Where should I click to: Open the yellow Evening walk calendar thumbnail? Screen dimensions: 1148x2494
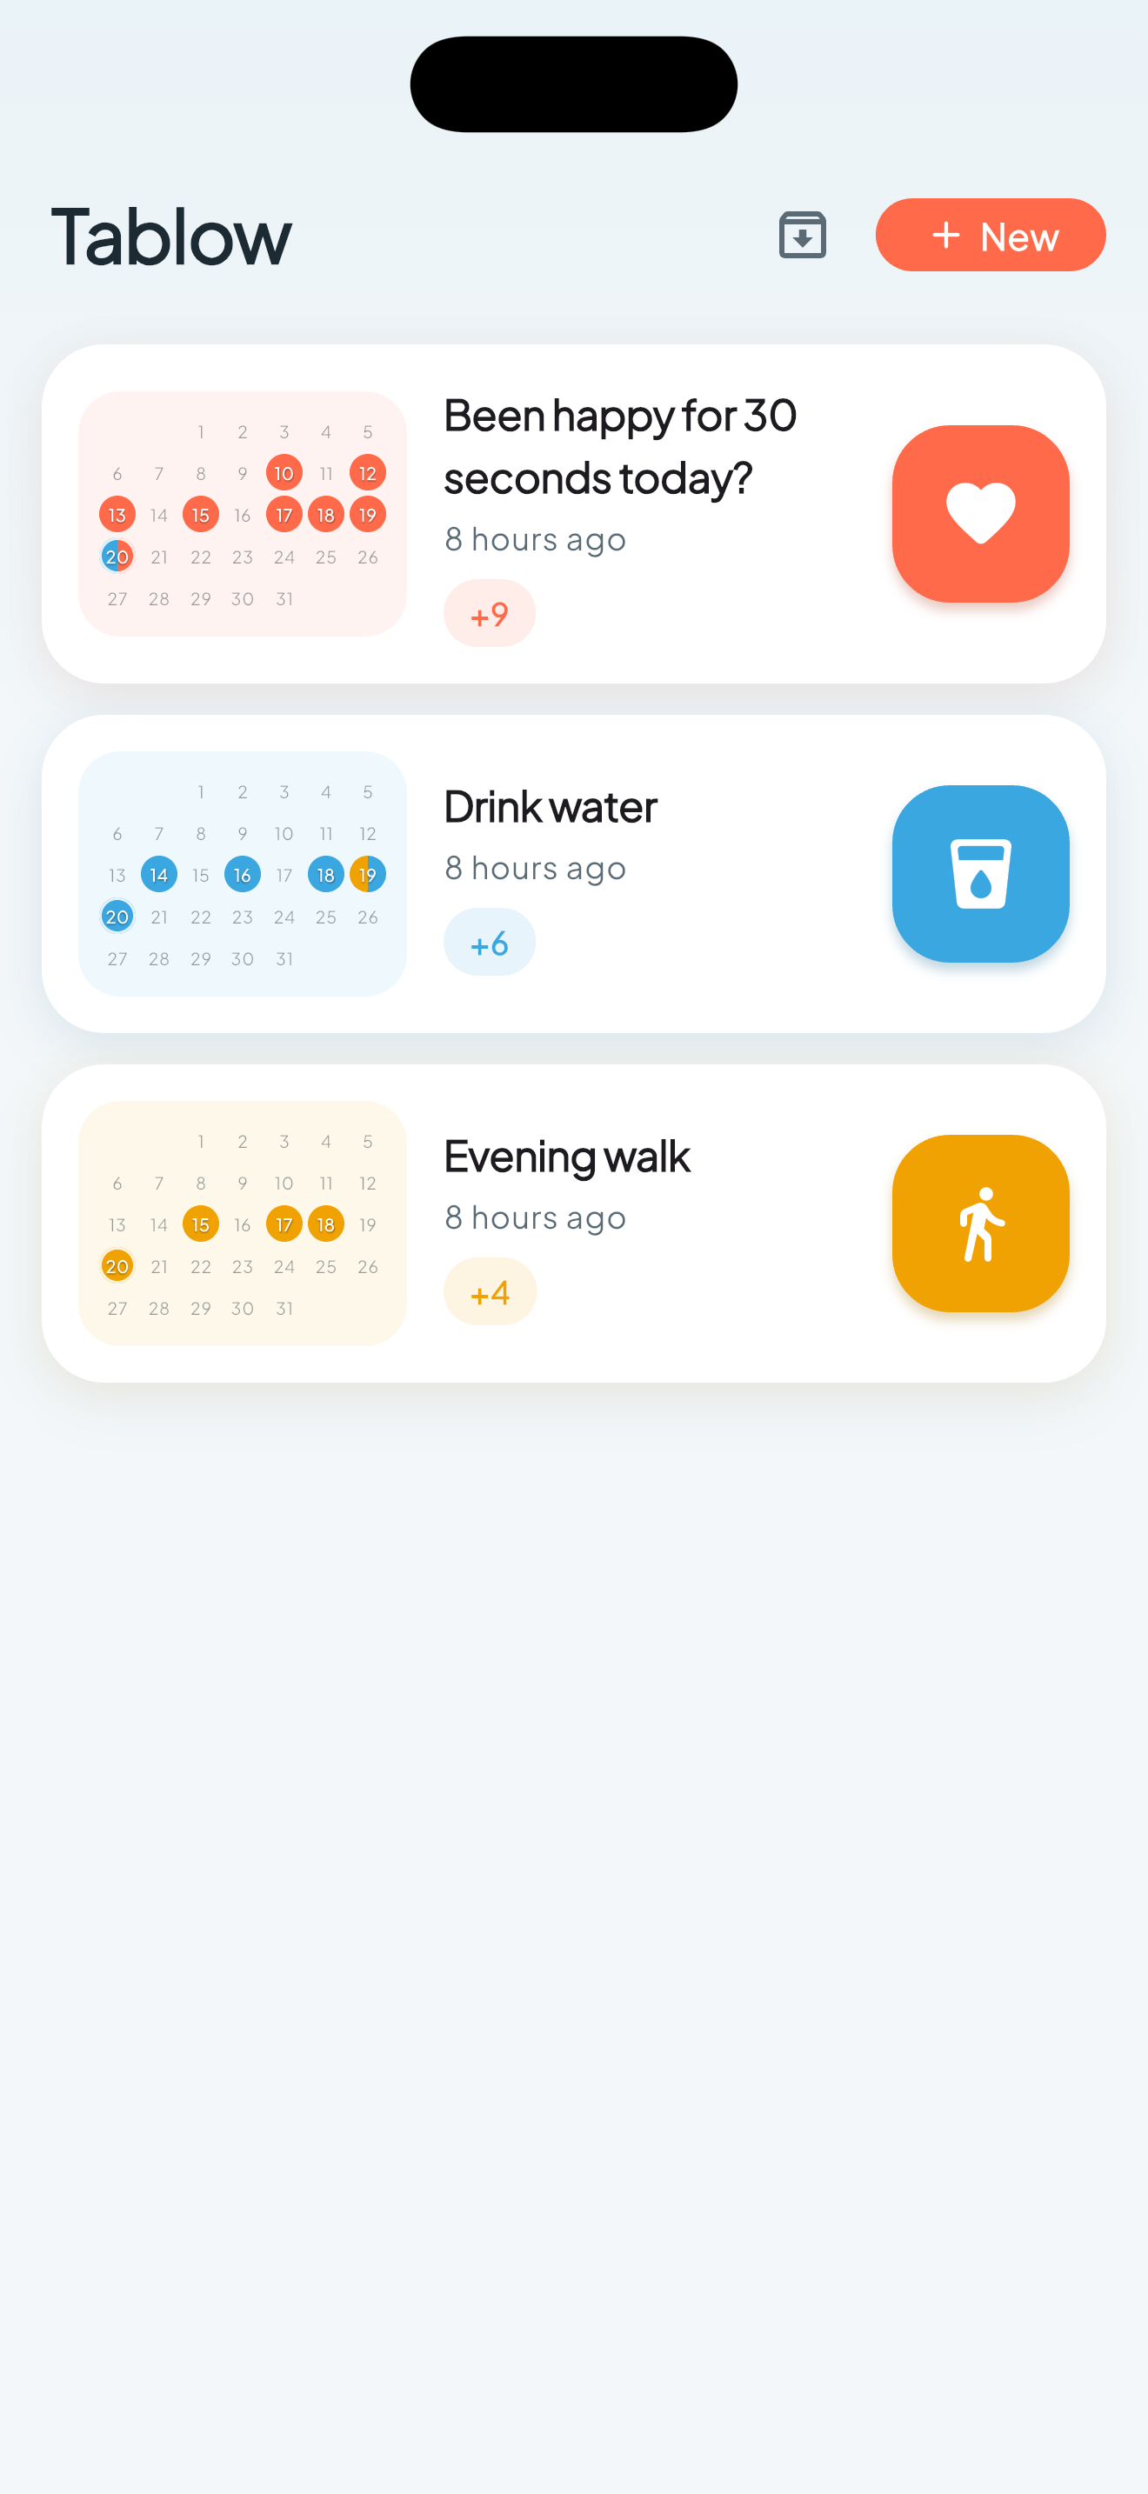(242, 1224)
